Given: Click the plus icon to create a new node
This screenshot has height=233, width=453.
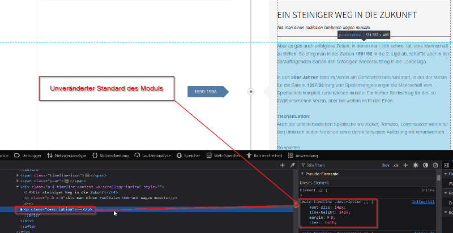Looking at the screenshot, I should [282, 165].
